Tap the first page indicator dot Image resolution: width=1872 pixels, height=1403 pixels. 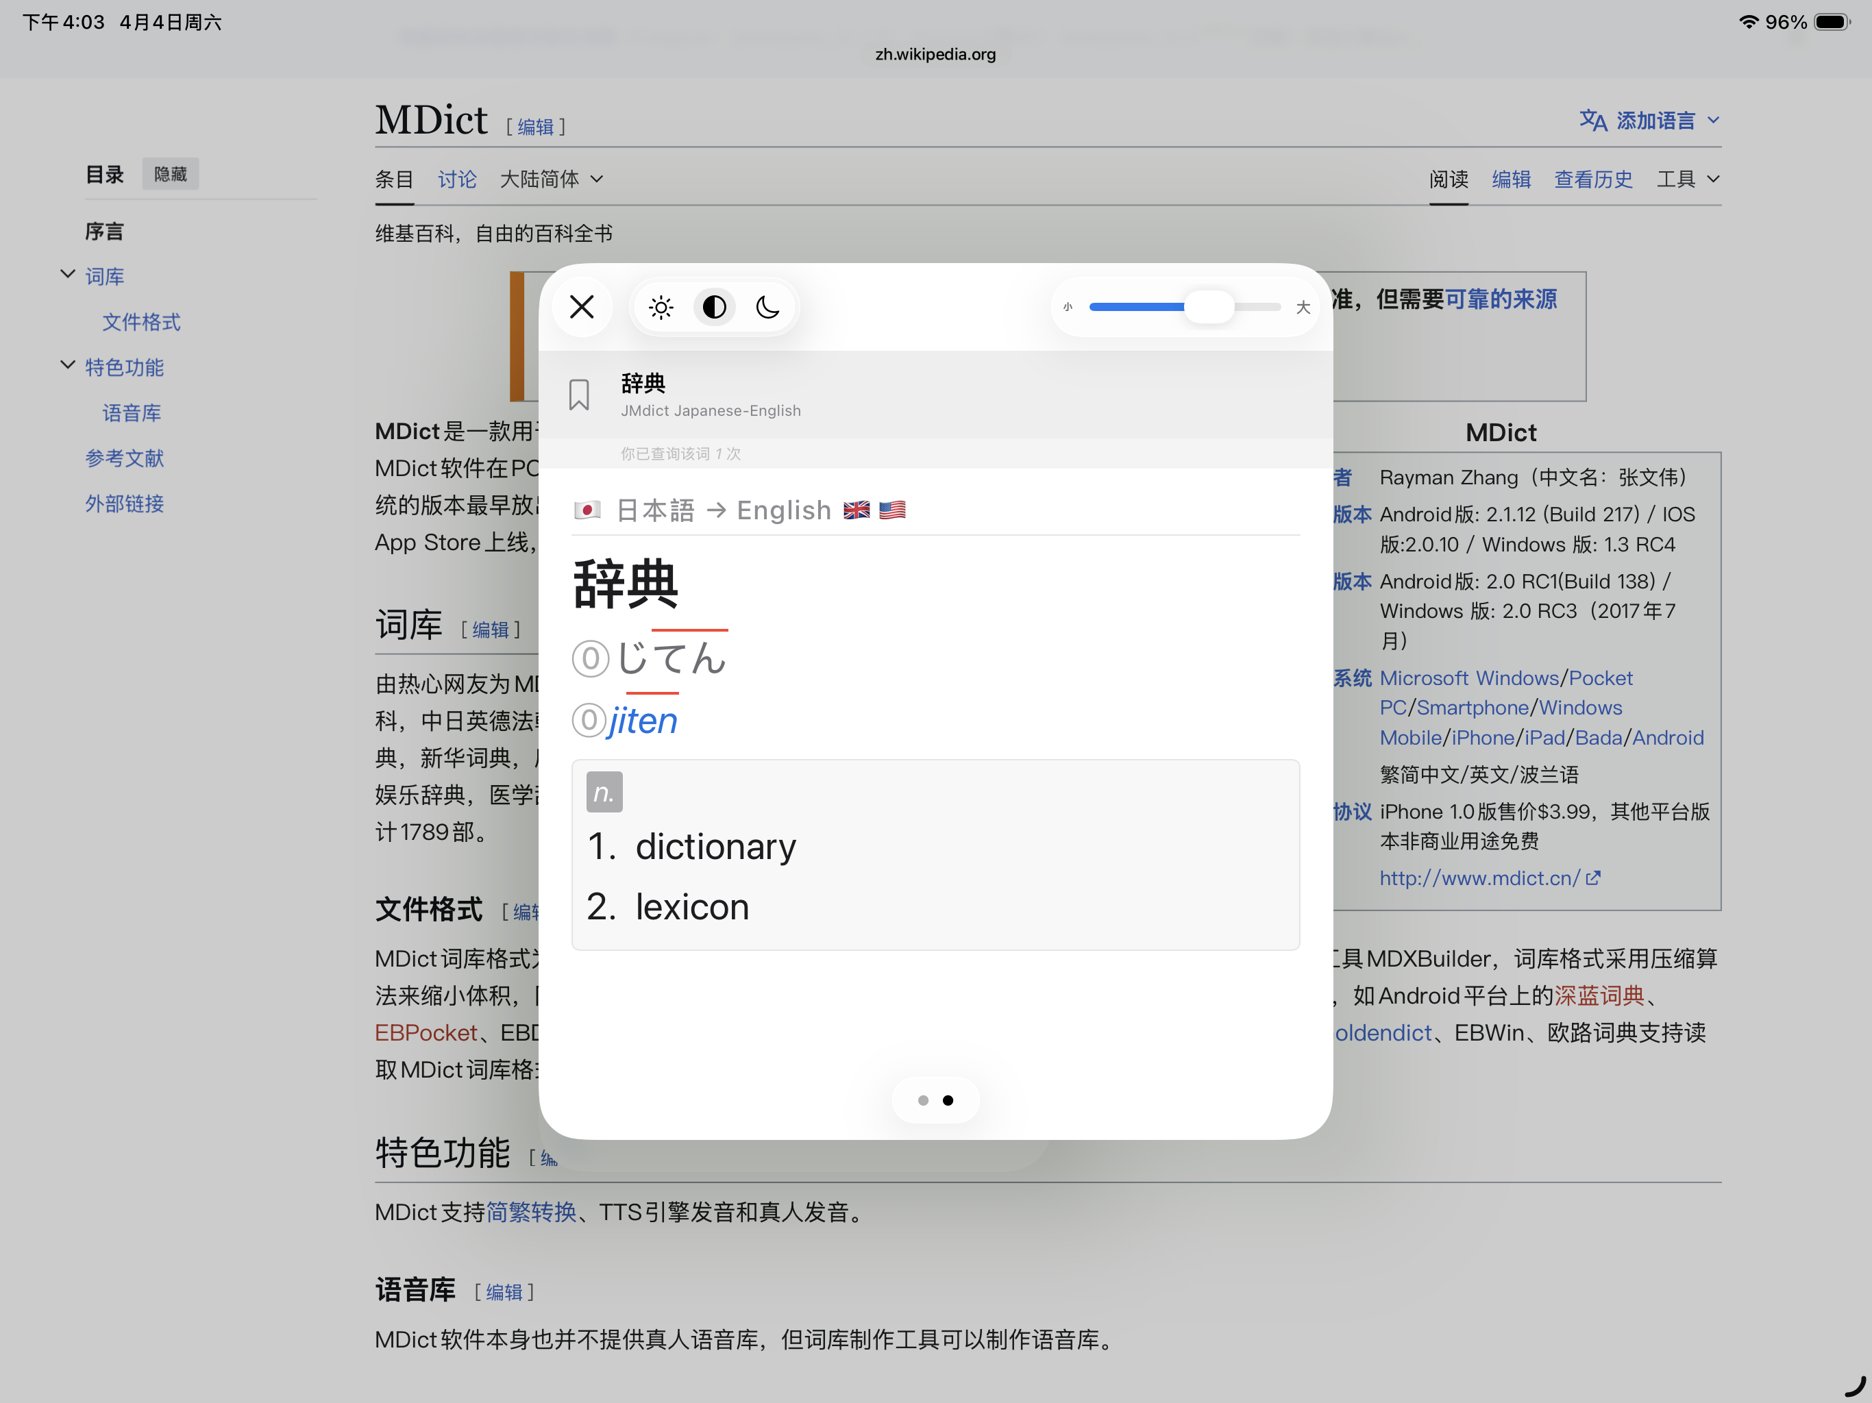[923, 1100]
